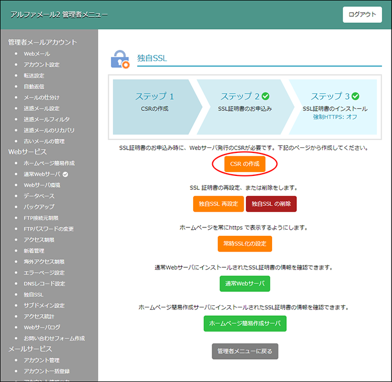Screen dimensions: 392x382
Task: Click the ステップ 2 green checkmark icon
Action: 265,96
